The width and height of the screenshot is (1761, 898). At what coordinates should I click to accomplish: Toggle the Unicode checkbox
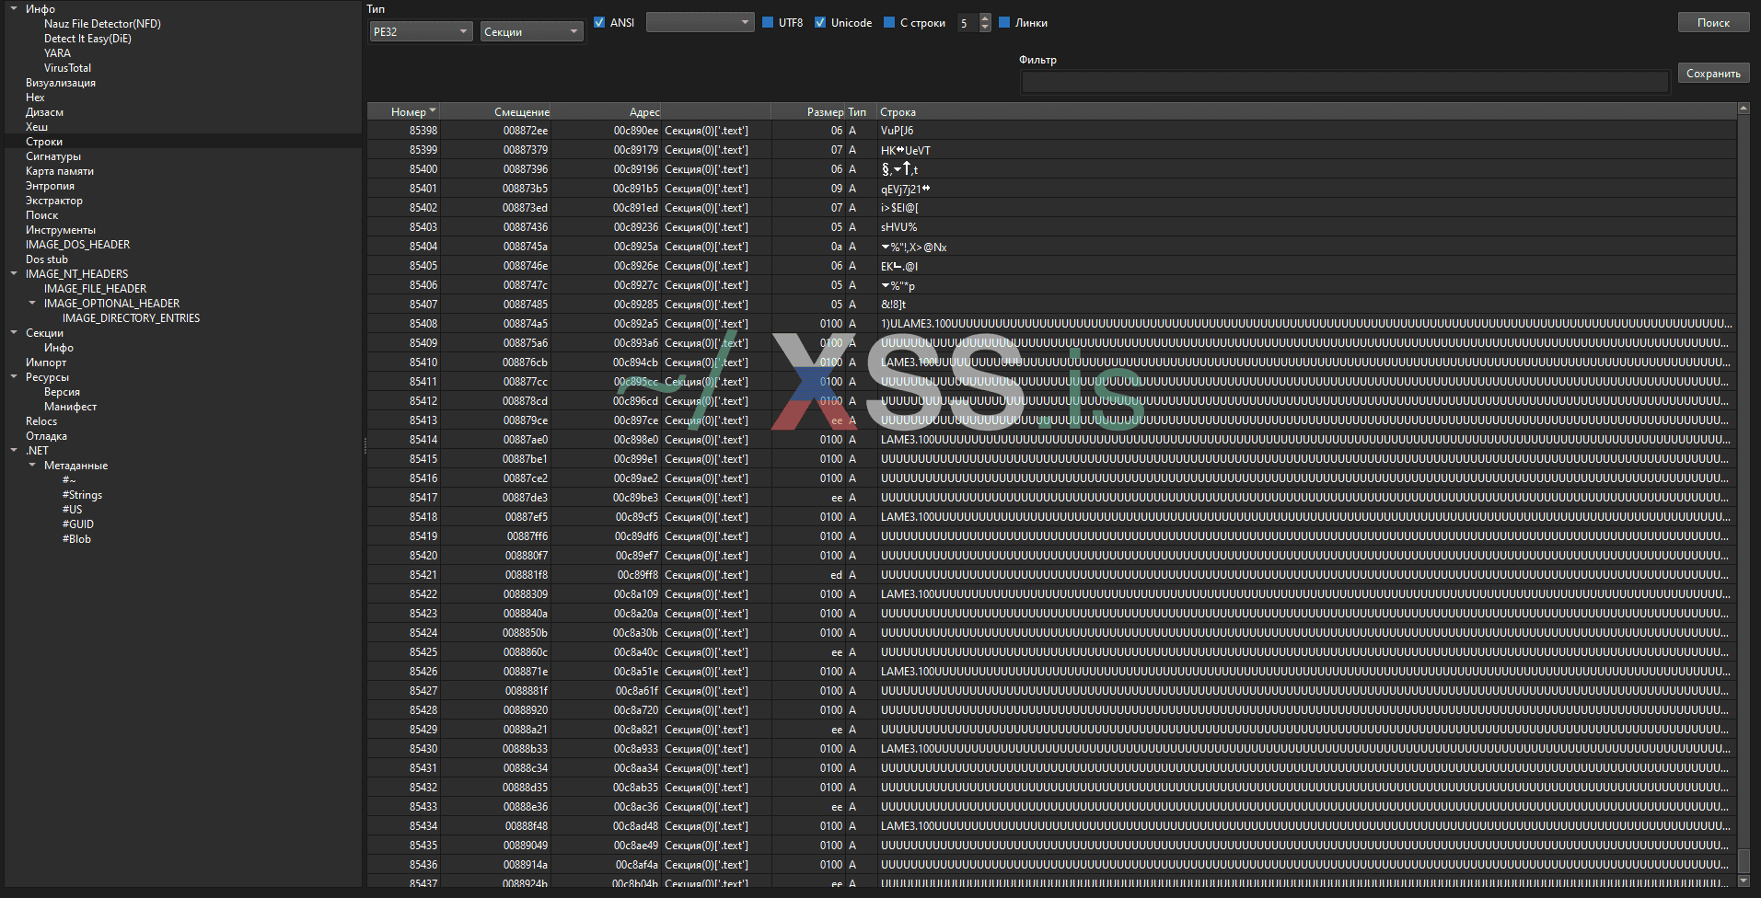coord(820,23)
